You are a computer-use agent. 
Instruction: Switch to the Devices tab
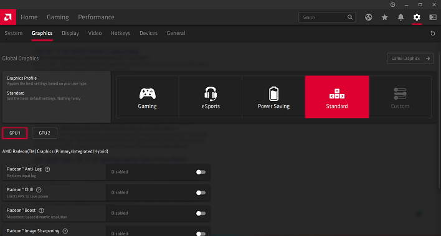[x=148, y=33]
